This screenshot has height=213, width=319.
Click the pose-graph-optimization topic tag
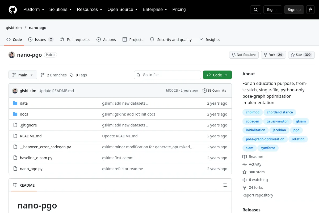[265, 139]
